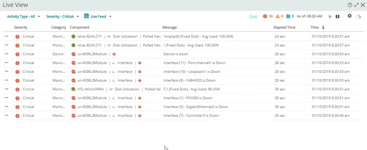367x150 pixels.
Task: Open row menu for GigabitEthernet3 alert
Action: (x=7, y=107)
